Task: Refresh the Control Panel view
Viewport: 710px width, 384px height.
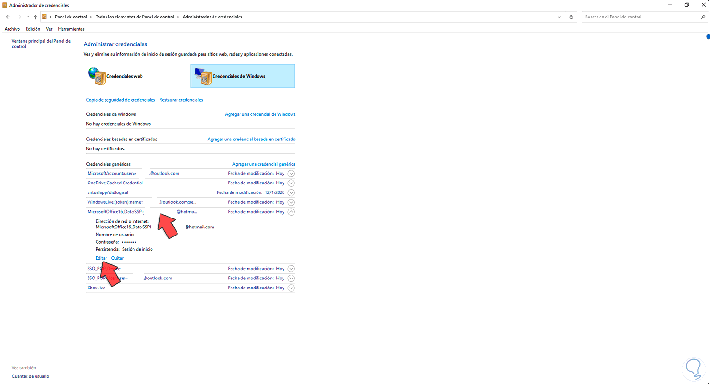Action: point(571,17)
